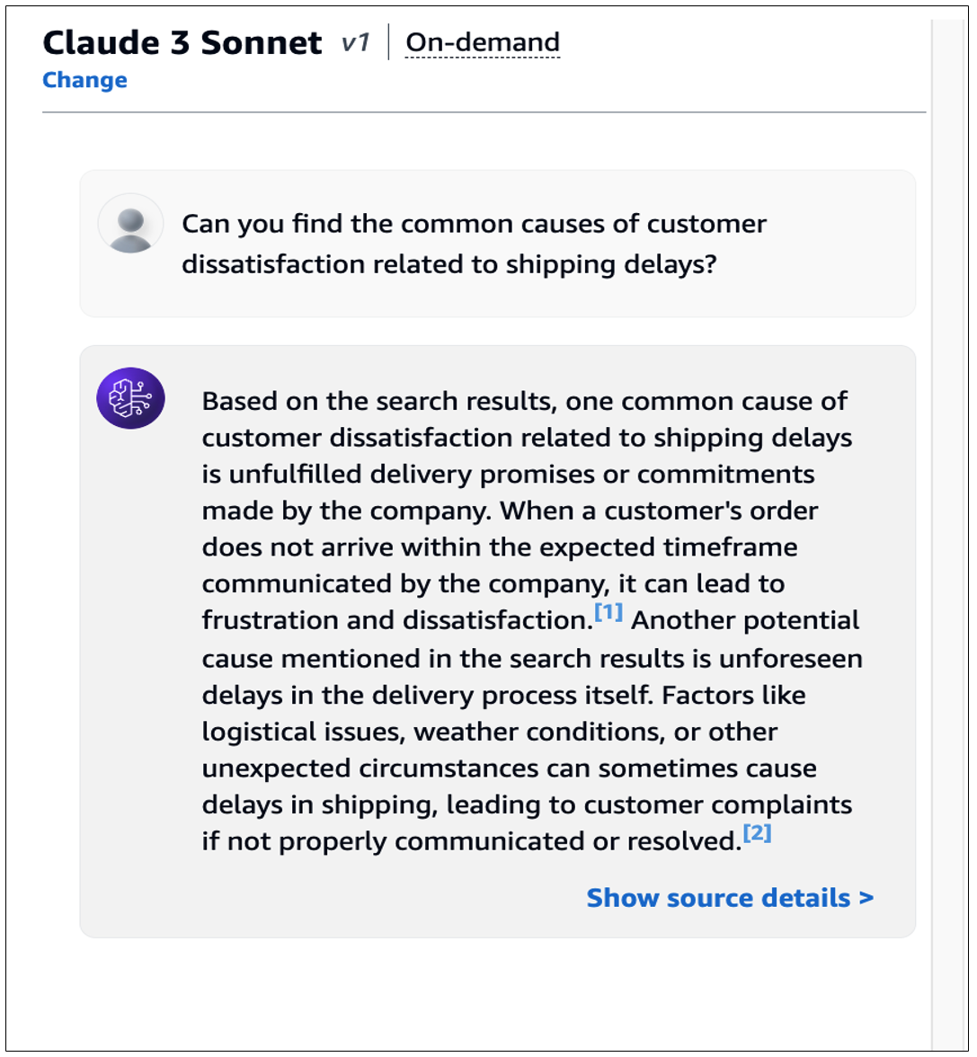
Task: Expand Show source details
Action: (730, 898)
